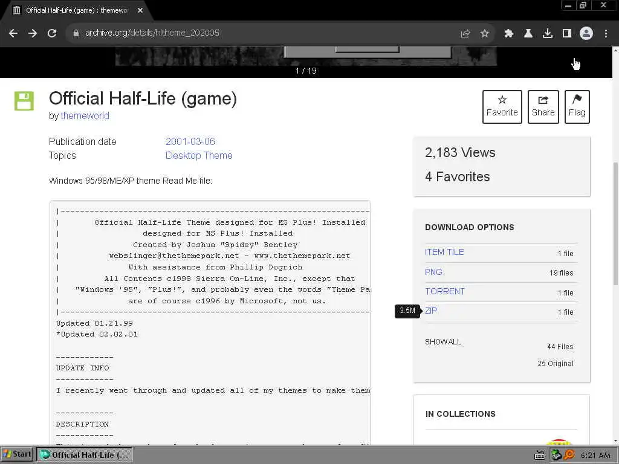The width and height of the screenshot is (619, 464).
Task: Click the orange magnifier tray icon
Action: pyautogui.click(x=569, y=455)
